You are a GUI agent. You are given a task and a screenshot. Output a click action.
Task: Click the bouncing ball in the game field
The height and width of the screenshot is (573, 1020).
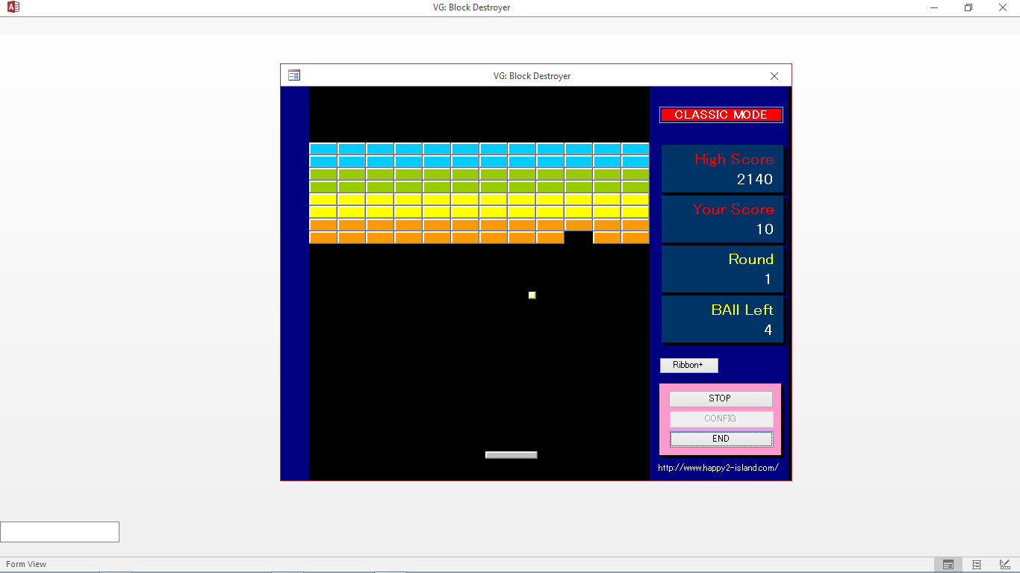coord(532,295)
